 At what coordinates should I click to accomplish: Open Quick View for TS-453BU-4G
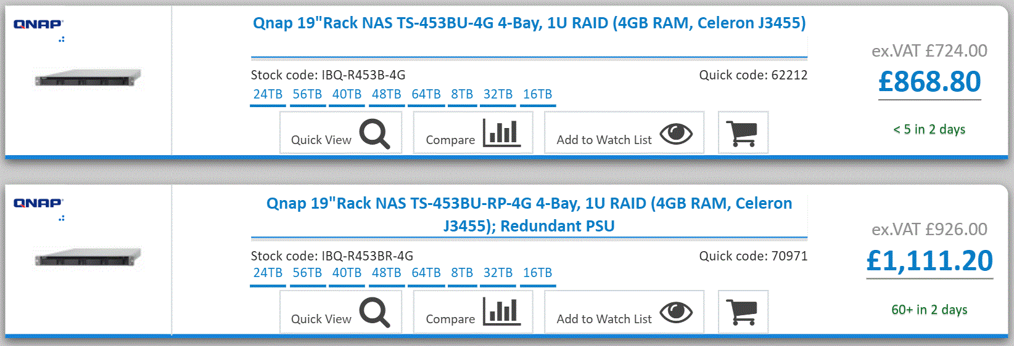(x=340, y=132)
